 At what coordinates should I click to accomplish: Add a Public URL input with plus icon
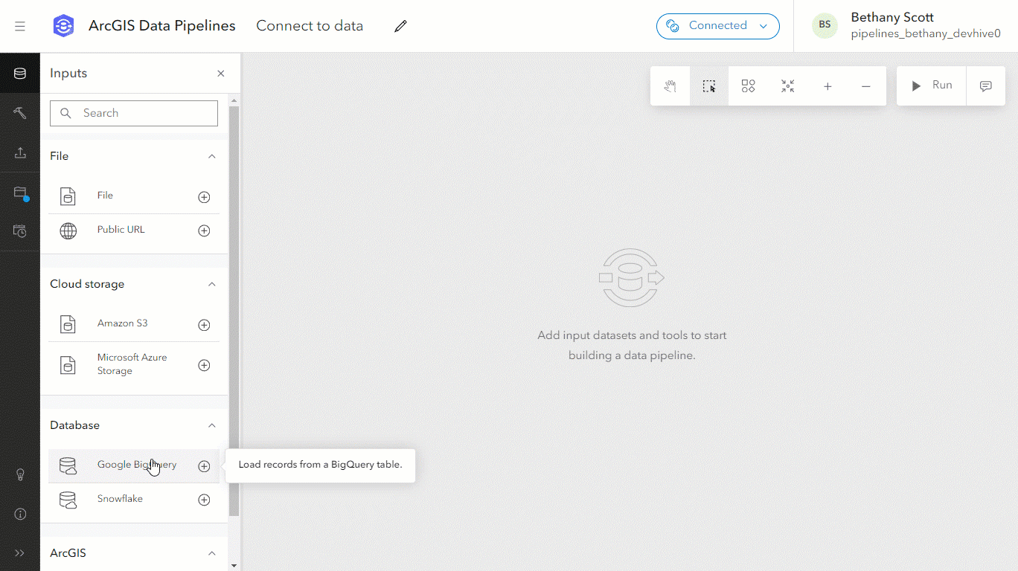pyautogui.click(x=204, y=230)
